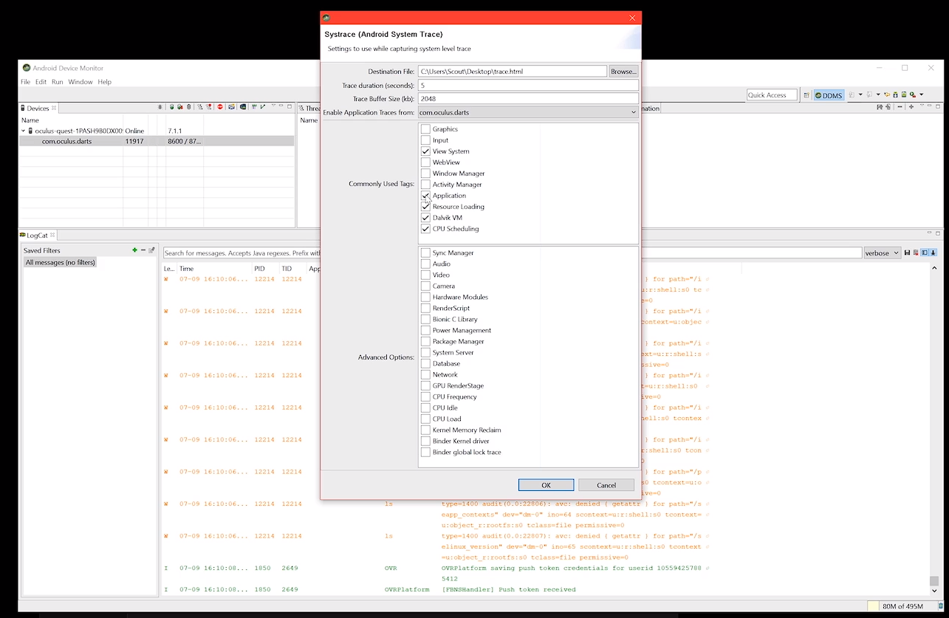This screenshot has width=949, height=618.
Task: Enable the Input tag checkbox
Action: (x=425, y=140)
